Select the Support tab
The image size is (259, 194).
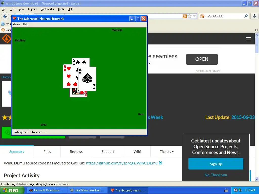pyautogui.click(x=108, y=152)
